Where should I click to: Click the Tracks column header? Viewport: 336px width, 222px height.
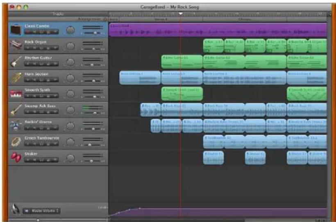coord(58,14)
